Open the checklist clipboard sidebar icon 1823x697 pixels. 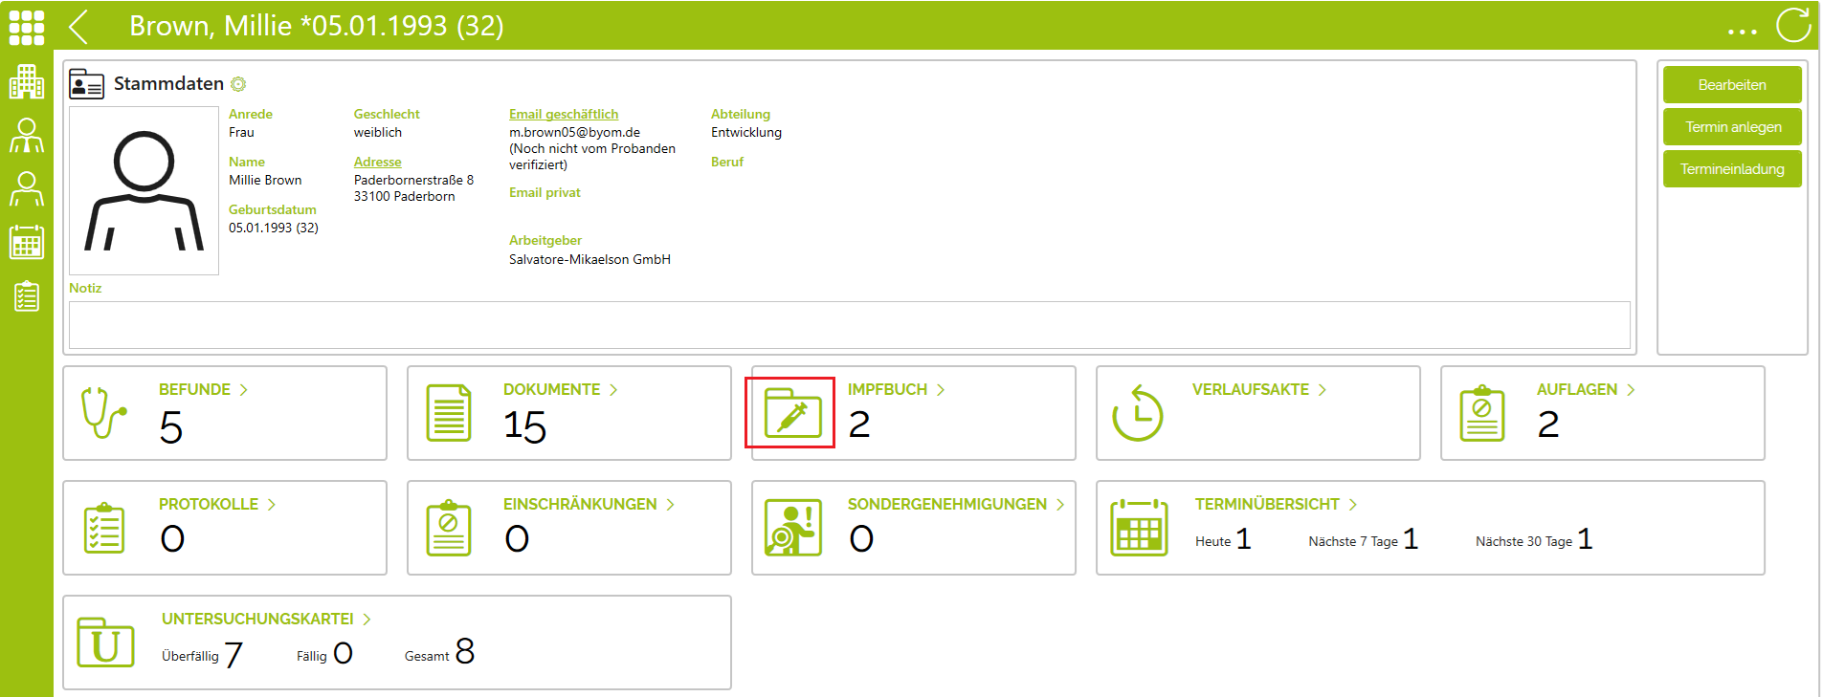coord(27,296)
